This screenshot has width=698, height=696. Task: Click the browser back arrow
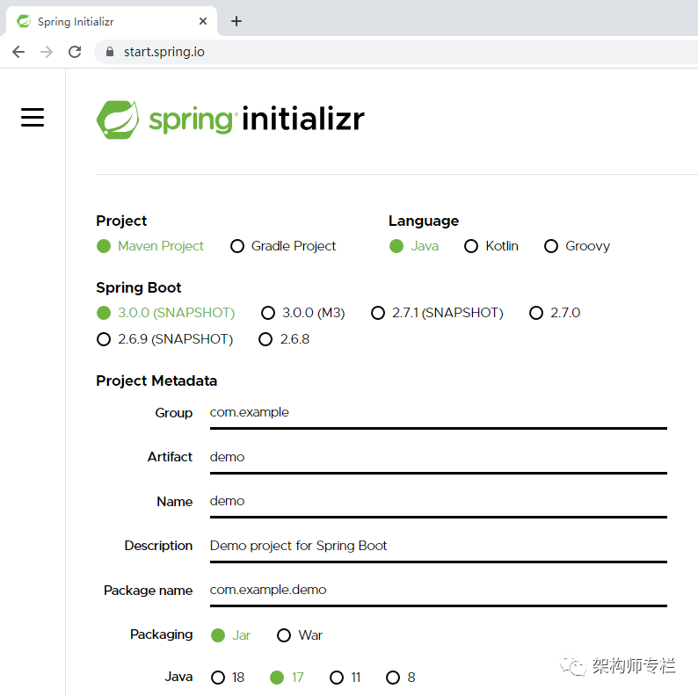pyautogui.click(x=18, y=52)
